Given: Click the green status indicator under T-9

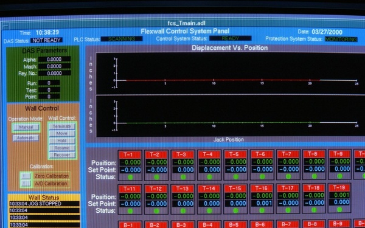Looking at the screenshot, I should point(340,176).
